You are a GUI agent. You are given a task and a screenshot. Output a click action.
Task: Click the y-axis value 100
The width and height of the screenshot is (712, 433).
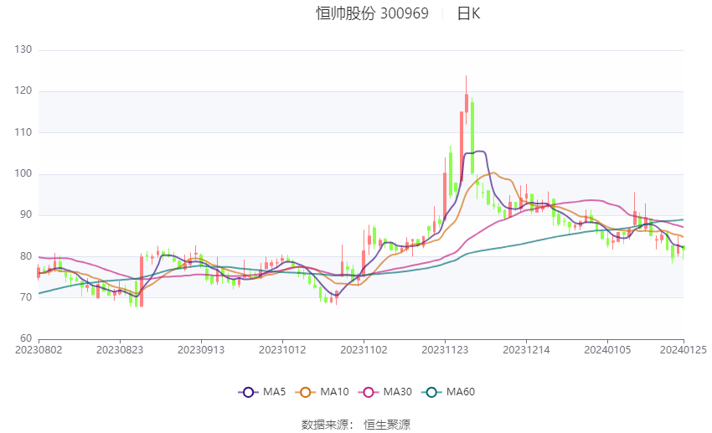pos(23,173)
